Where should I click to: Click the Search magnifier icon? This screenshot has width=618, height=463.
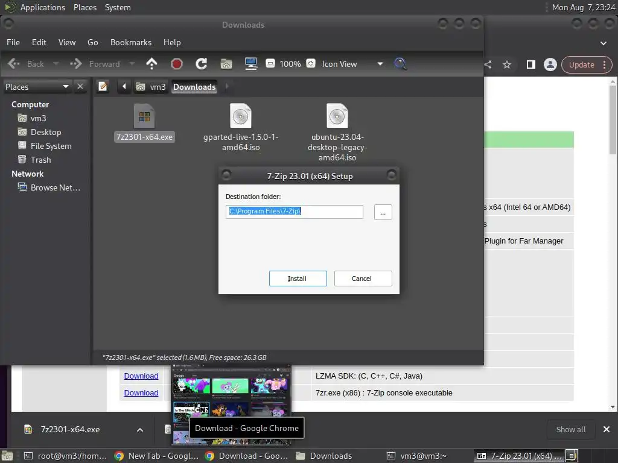point(400,64)
